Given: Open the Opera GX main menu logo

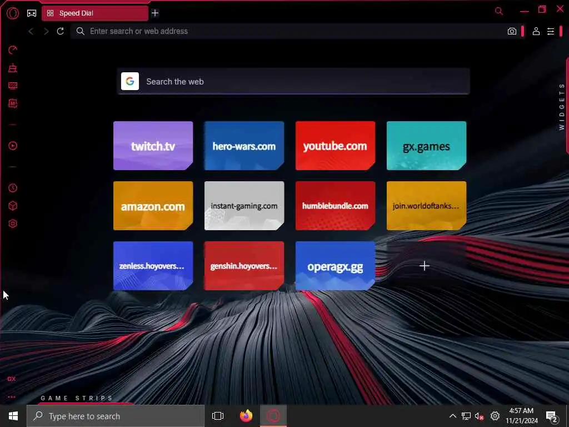Looking at the screenshot, I should click(13, 13).
